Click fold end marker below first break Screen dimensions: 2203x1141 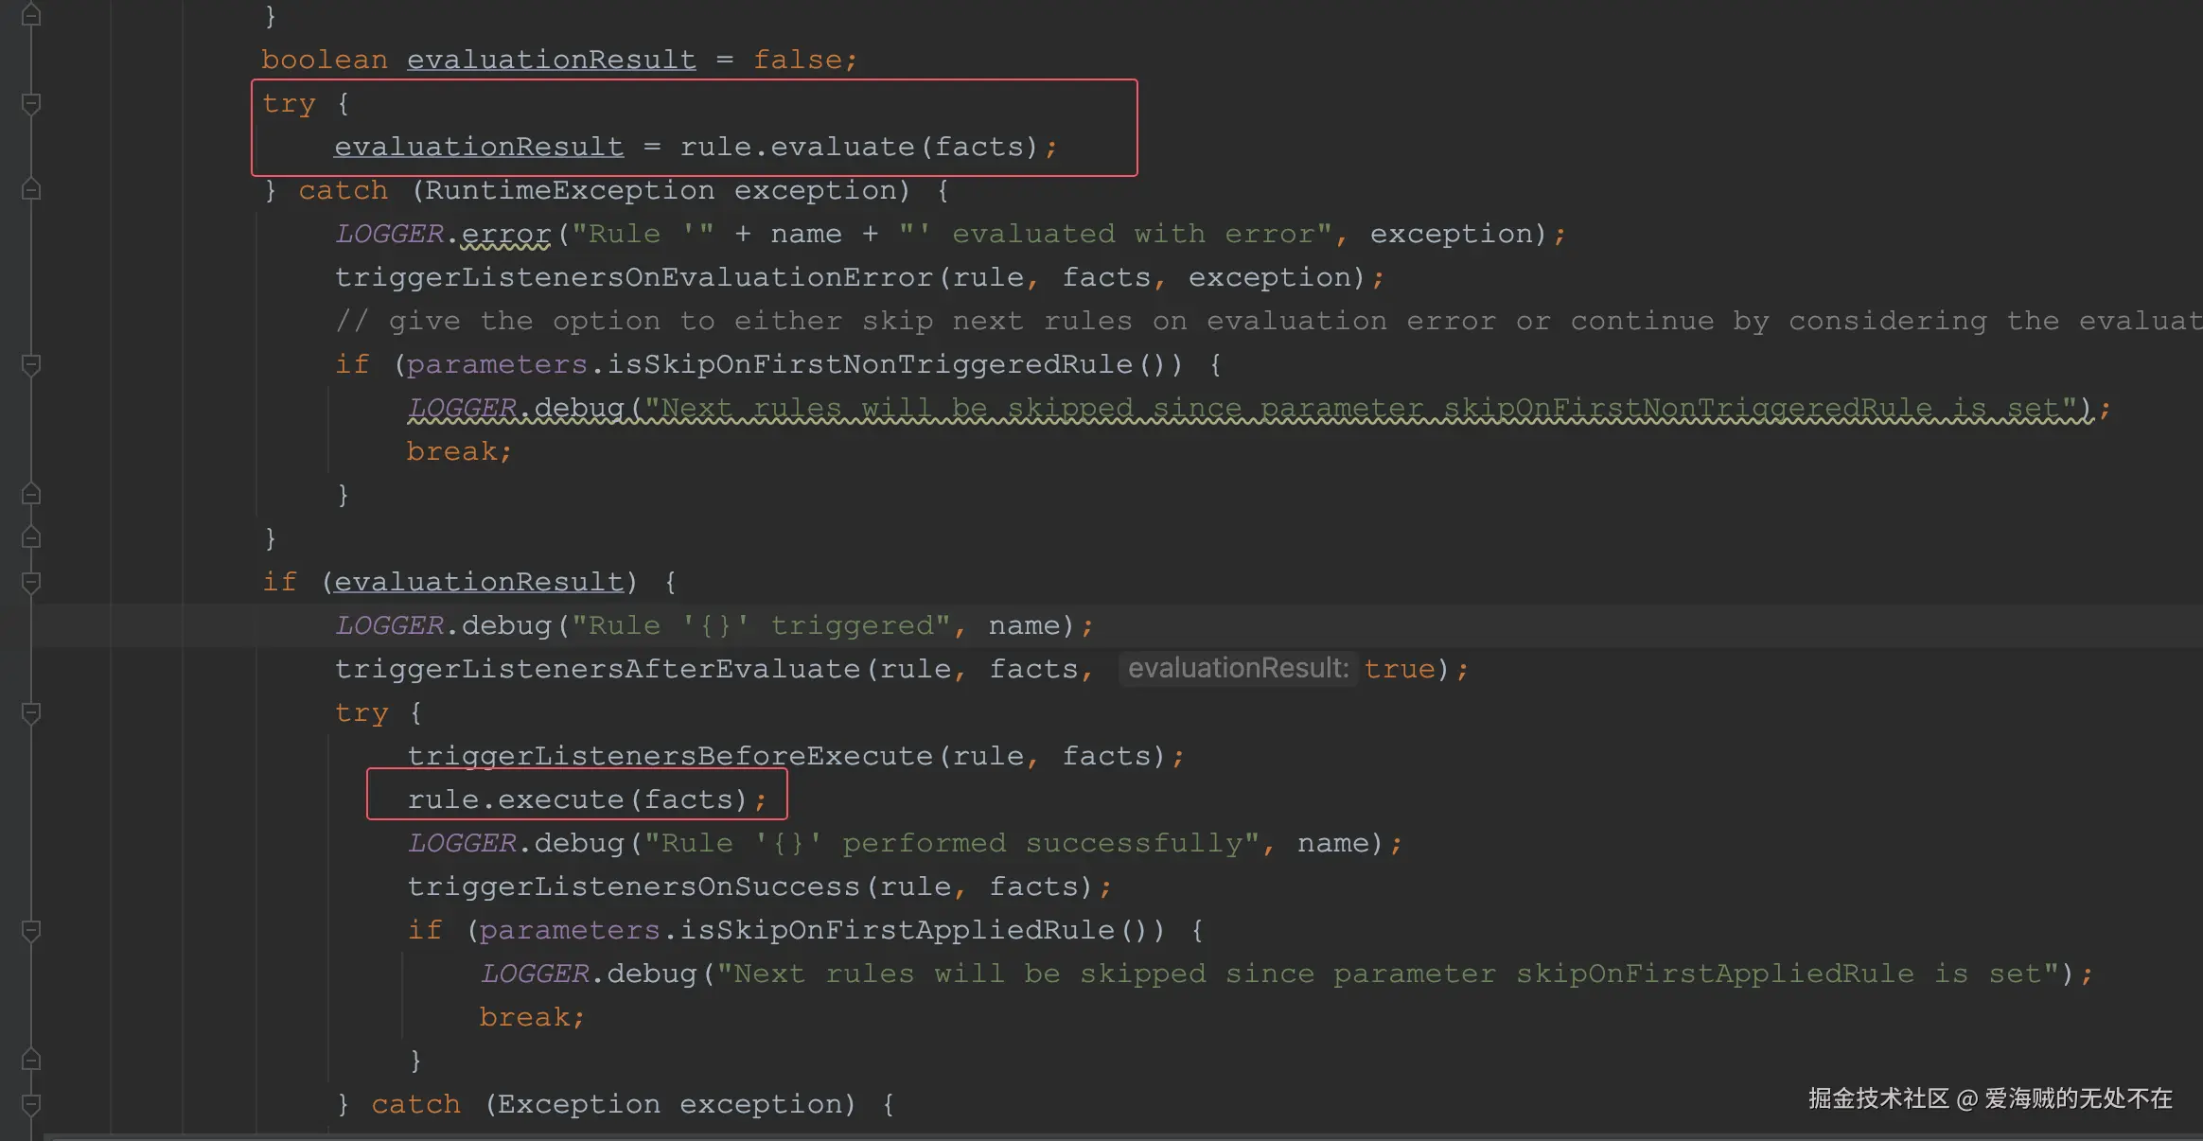30,495
